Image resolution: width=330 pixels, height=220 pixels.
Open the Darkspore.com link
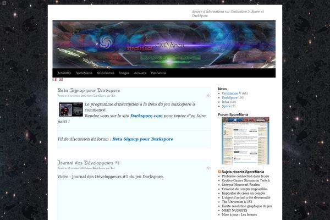pyautogui.click(x=146, y=116)
